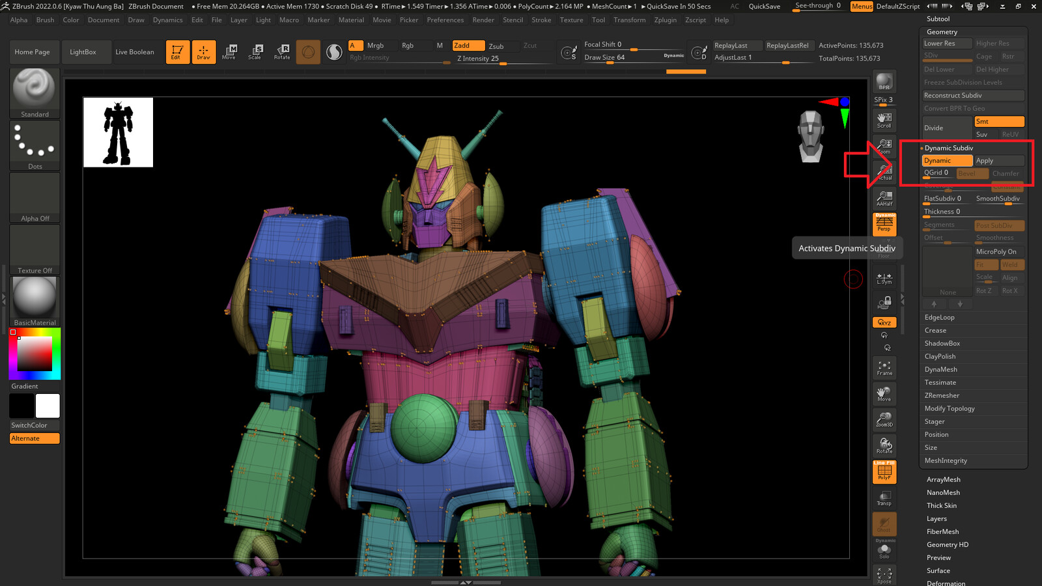
Task: Click the AAHalf view icon
Action: tap(884, 199)
